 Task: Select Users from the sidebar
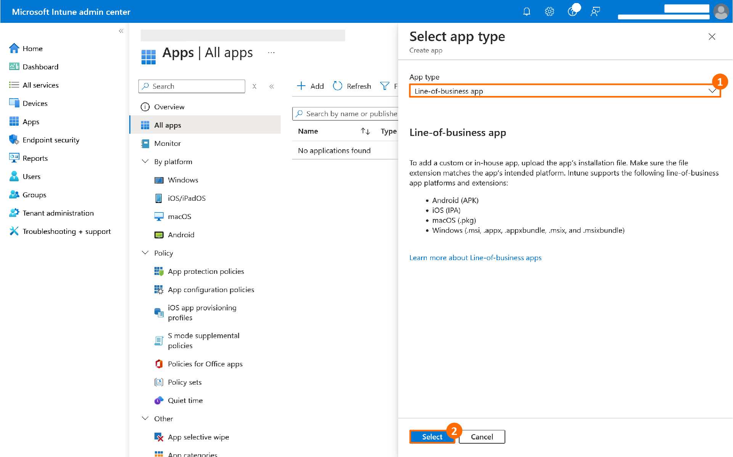coord(31,176)
